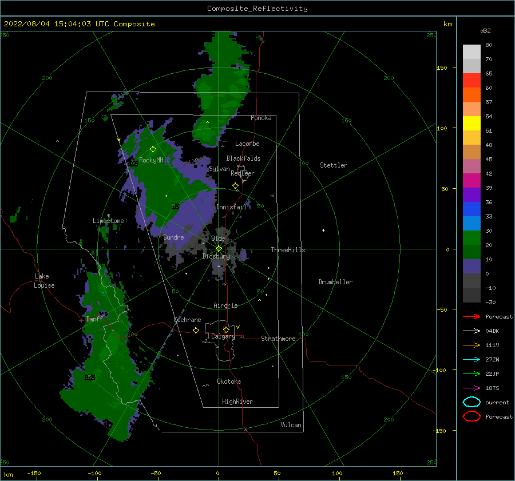Click the Strathmore label
515x481 pixels.
(x=278, y=339)
